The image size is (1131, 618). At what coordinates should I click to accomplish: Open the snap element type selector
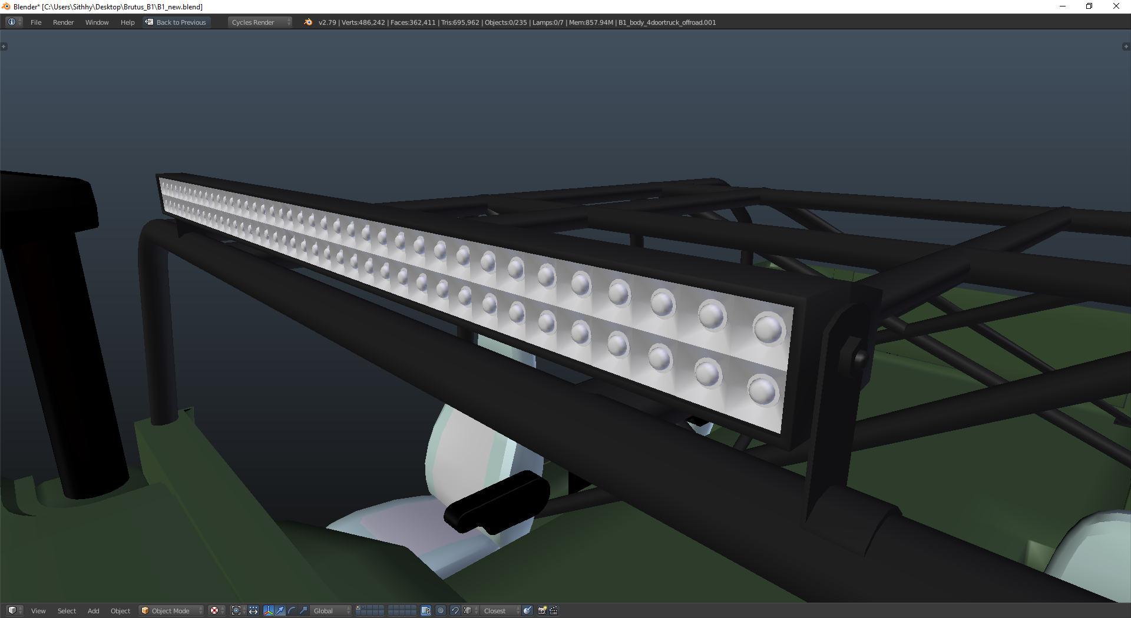pos(469,610)
